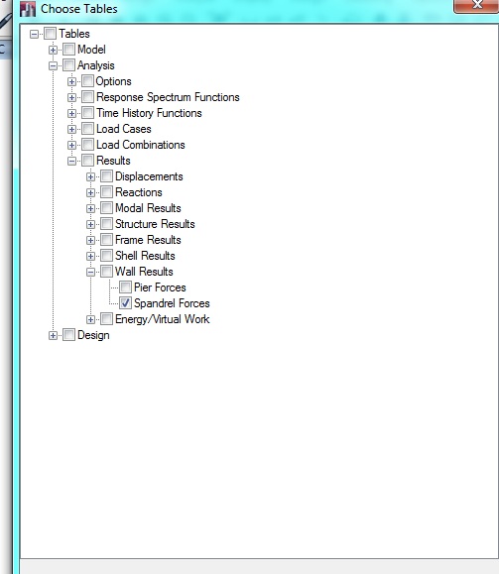499x574 pixels.
Task: Select the Shell Results tree label
Action: [x=145, y=256]
